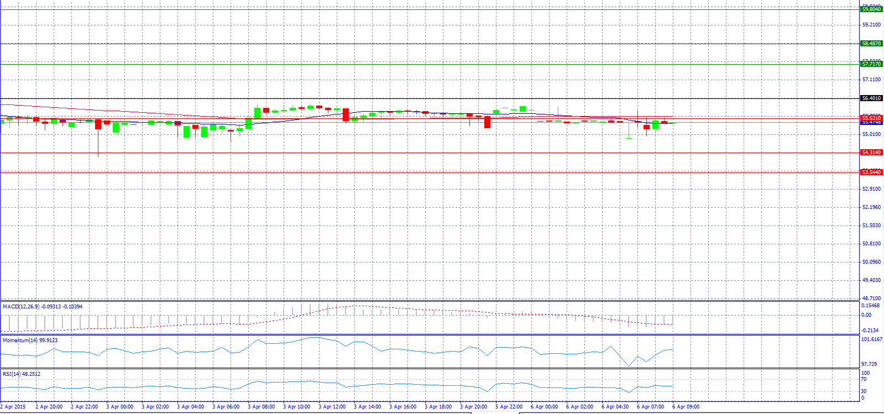Select the -0.2134 MACD scale value
Viewport: 884px width, 414px height.
870,331
